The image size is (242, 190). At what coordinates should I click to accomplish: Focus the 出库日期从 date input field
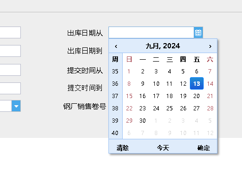[x=151, y=33]
